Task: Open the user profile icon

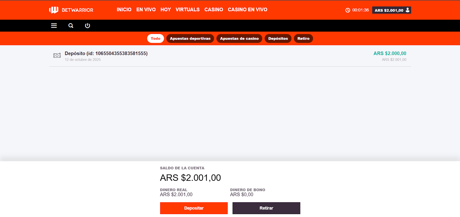Action: click(407, 10)
